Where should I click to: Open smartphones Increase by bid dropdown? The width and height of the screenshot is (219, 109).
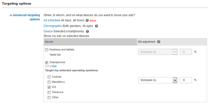point(158,80)
